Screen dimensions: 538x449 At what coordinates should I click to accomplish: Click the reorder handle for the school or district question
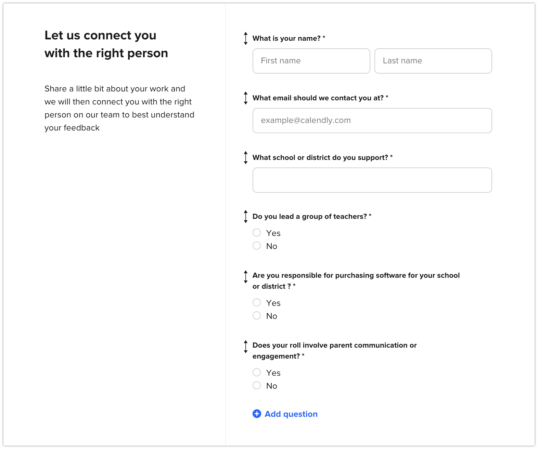click(x=245, y=158)
